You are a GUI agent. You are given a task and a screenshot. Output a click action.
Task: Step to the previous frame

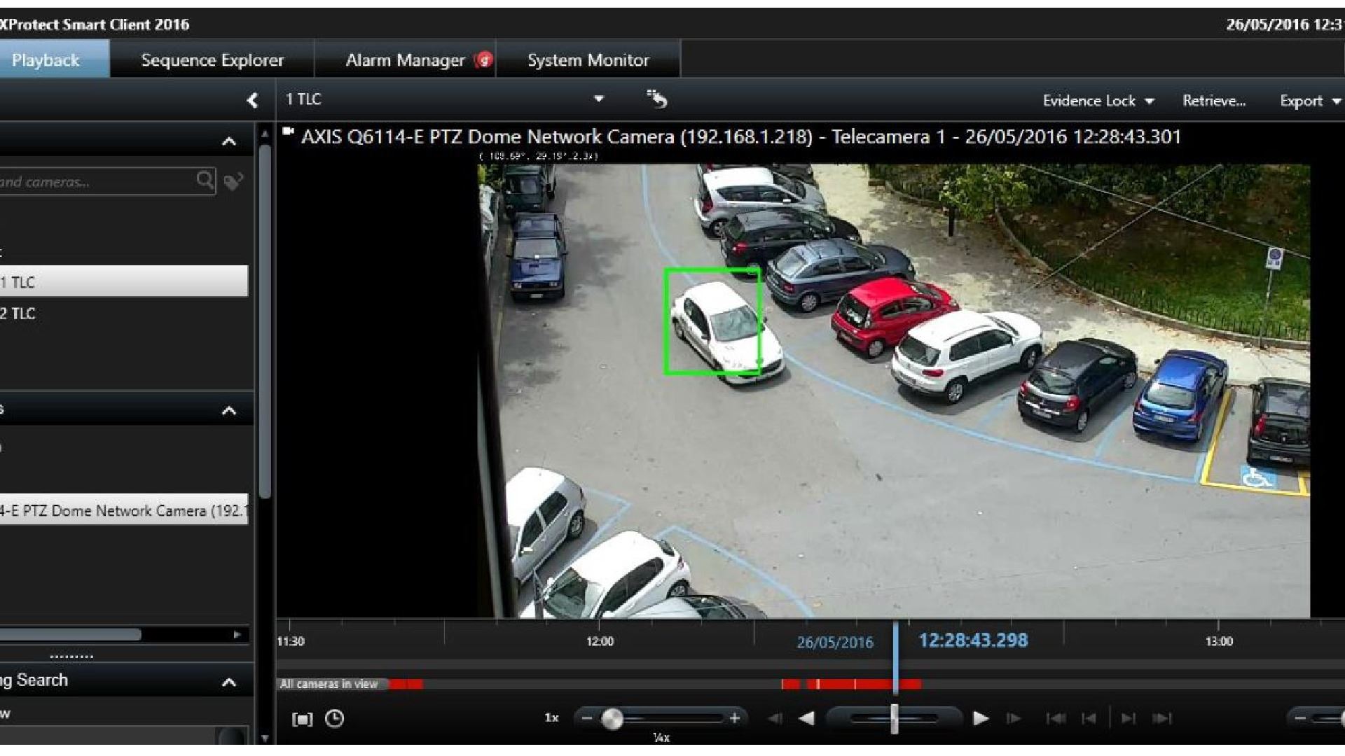click(775, 718)
